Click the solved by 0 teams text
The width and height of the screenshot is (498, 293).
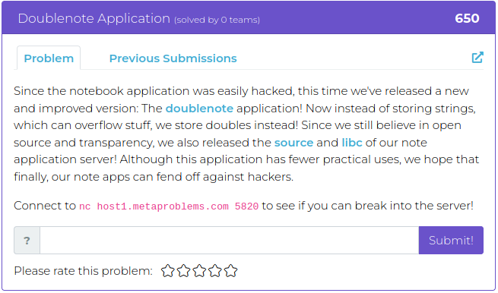coord(217,20)
